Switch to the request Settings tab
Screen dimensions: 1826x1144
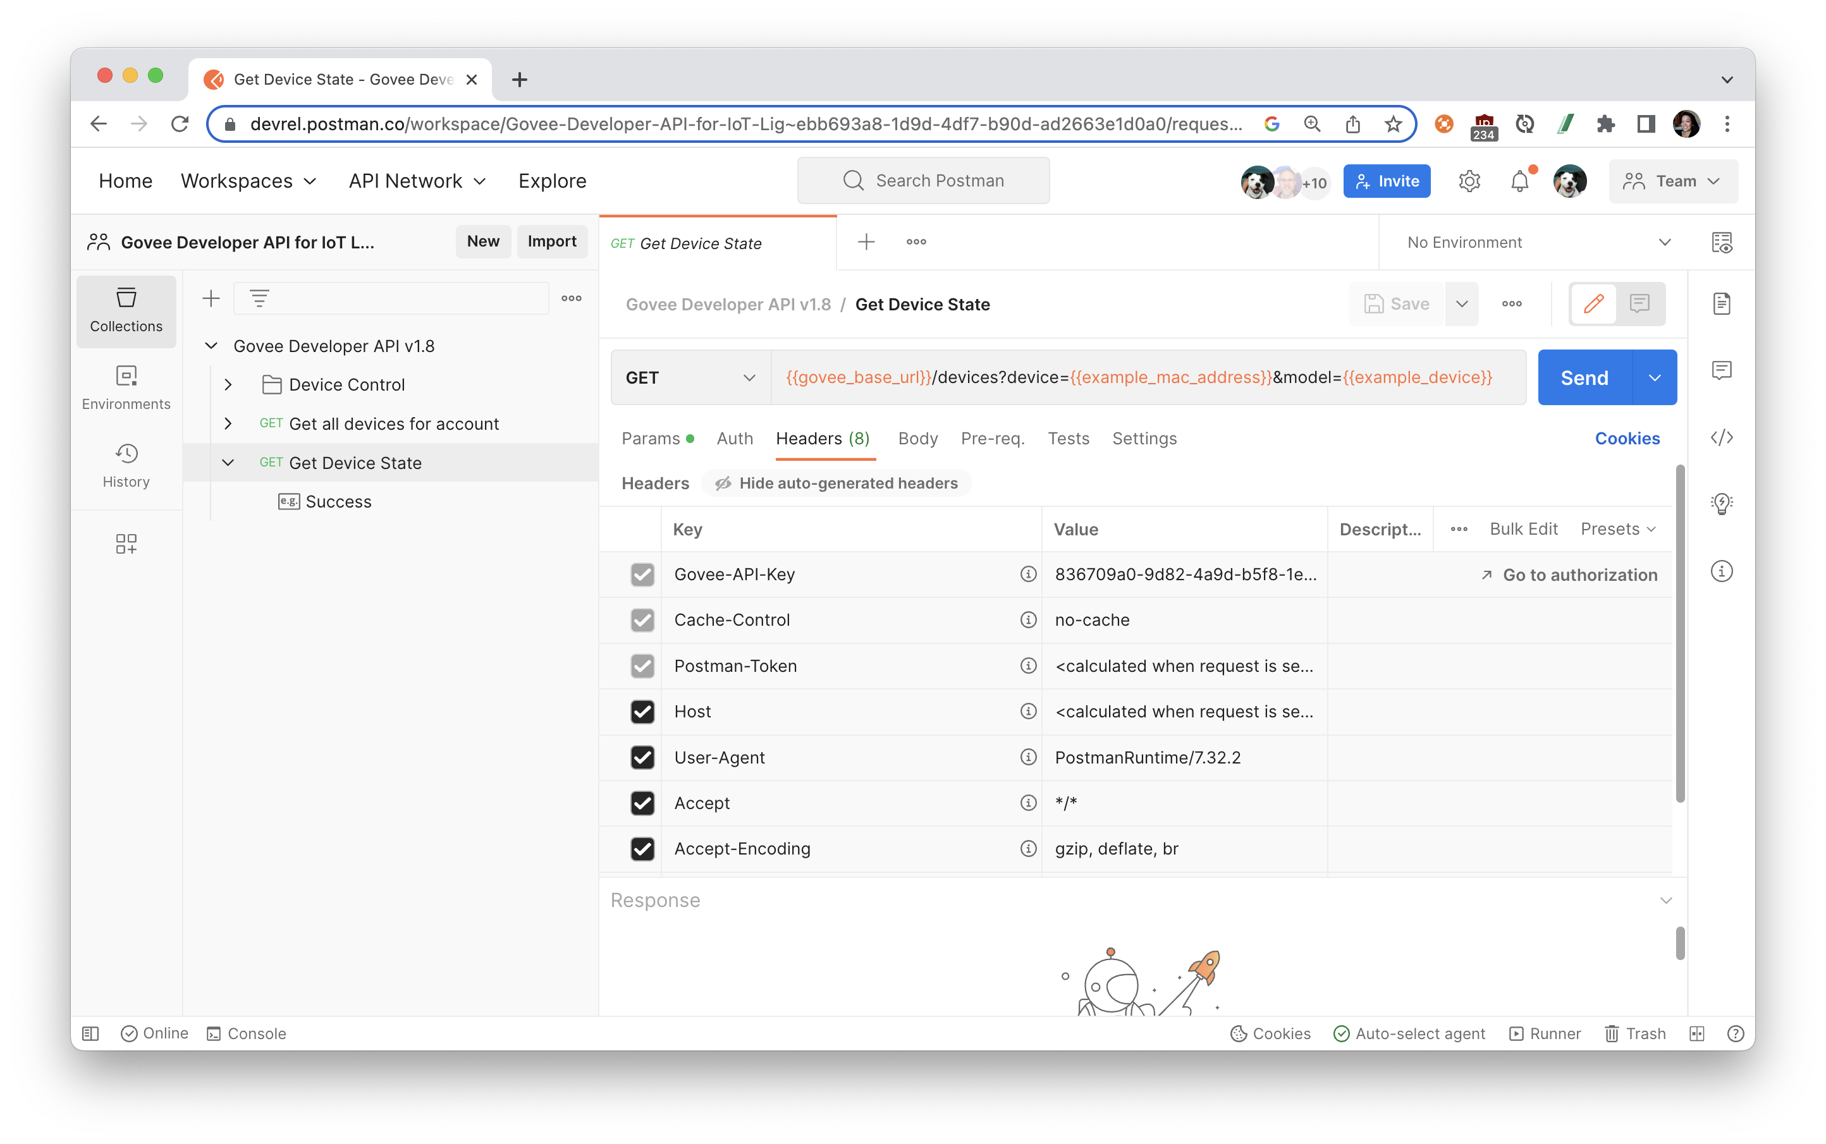(1143, 439)
